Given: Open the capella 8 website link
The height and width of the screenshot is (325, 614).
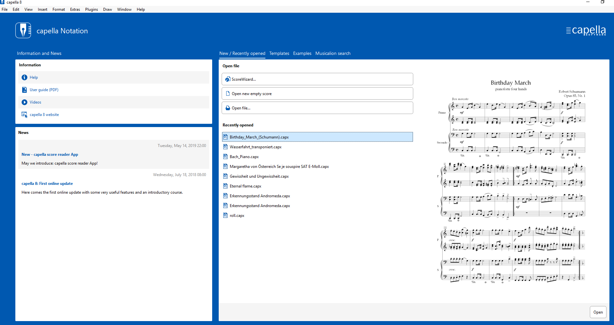Looking at the screenshot, I should coord(44,115).
